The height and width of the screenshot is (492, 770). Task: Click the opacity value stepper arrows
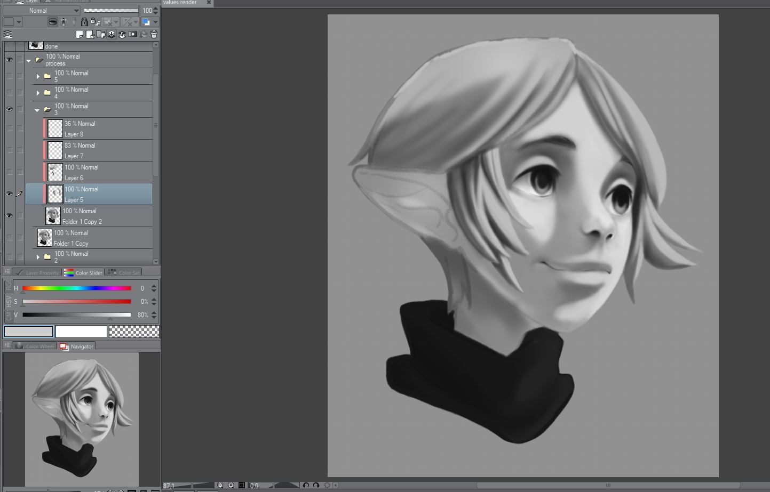[155, 10]
